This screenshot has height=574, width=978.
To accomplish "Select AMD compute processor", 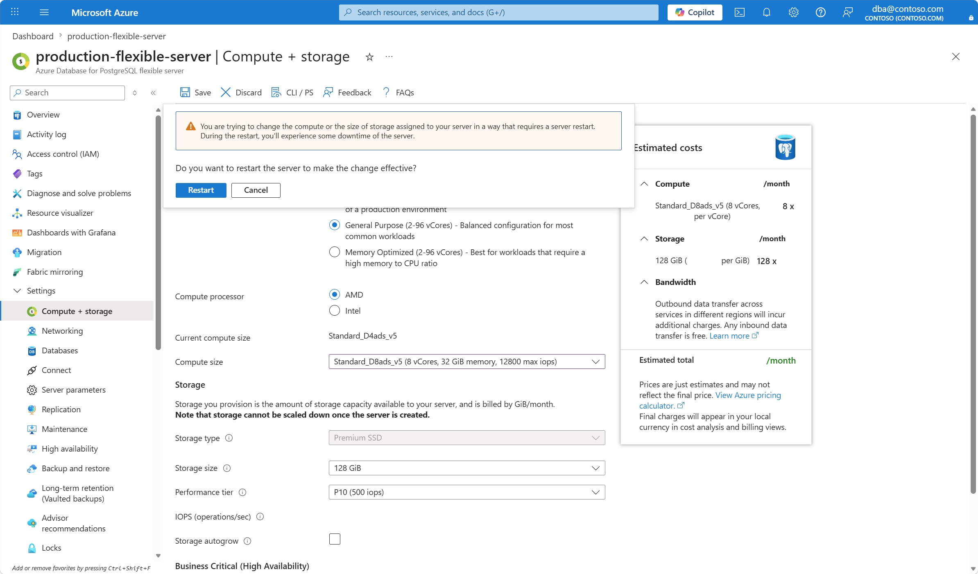I will 335,294.
